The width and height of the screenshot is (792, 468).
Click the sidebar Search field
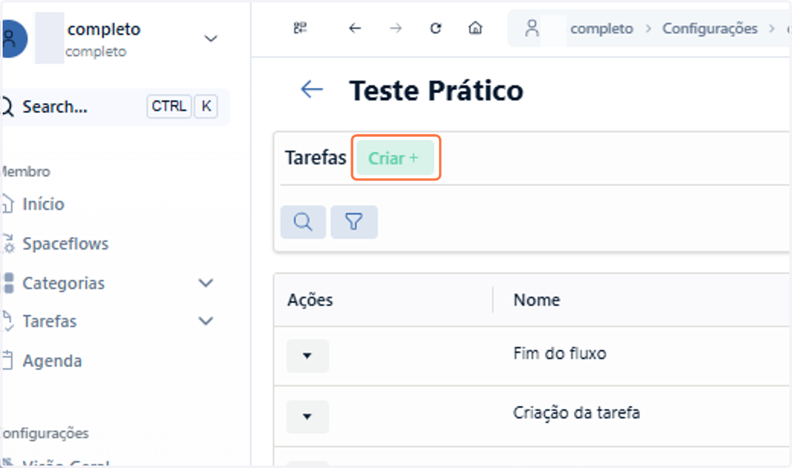click(115, 107)
